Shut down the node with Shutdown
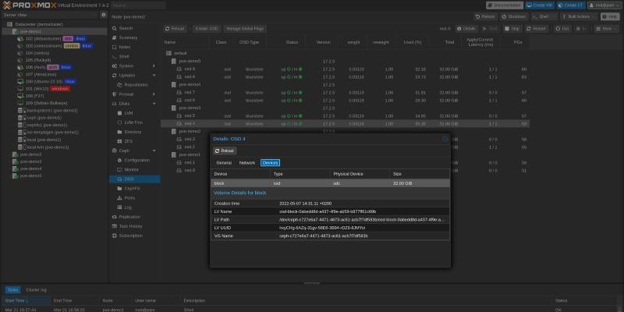Viewport: 624px width, 312px height. (x=516, y=16)
